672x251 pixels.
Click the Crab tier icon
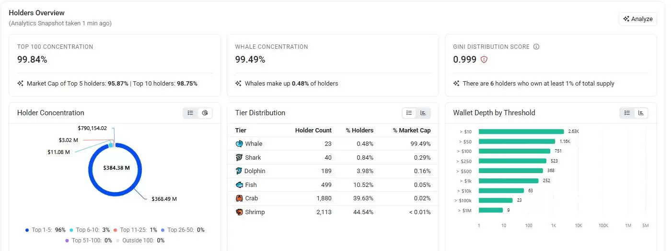click(239, 198)
